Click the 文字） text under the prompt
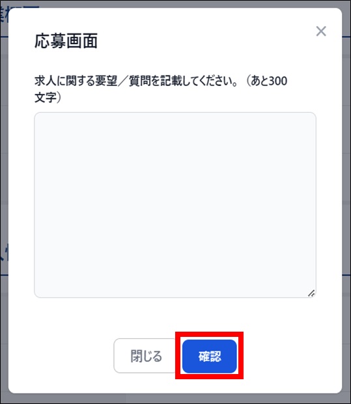This screenshot has width=351, height=404. [48, 97]
